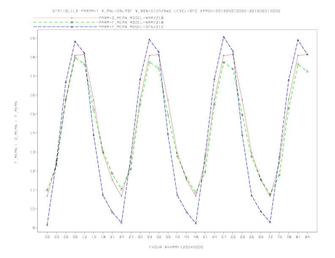Click blue GFS triangle peak at hour 33

(x=149, y=40)
